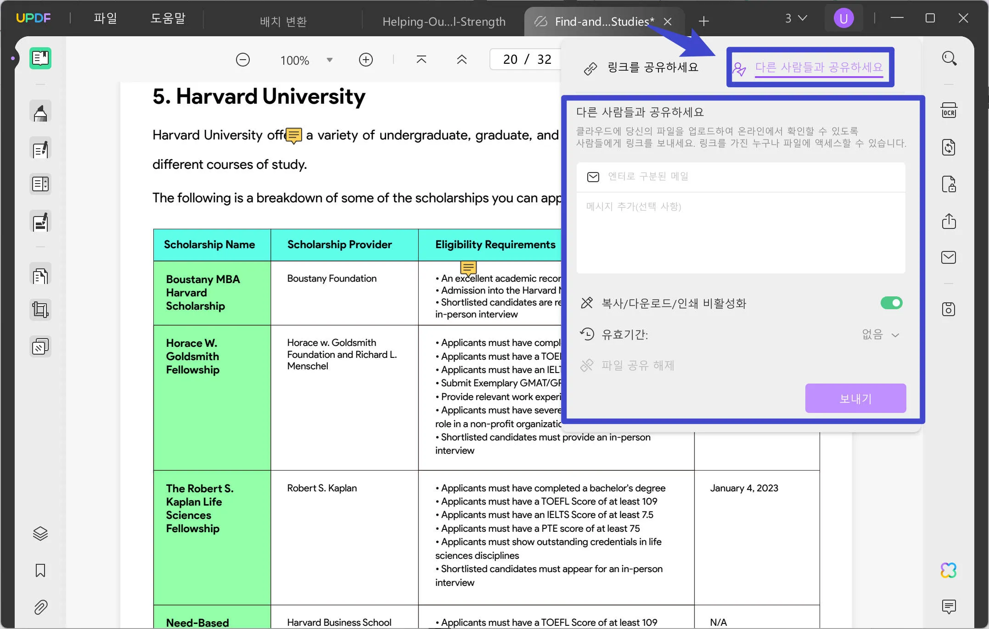Click the zoom in plus icon

click(x=365, y=60)
